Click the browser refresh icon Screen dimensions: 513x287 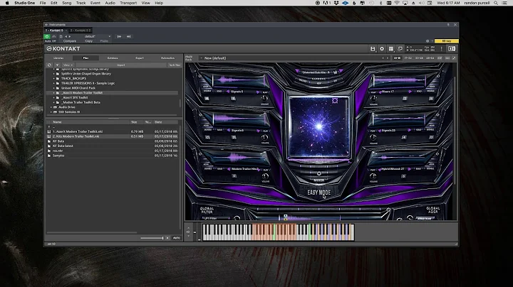pyautogui.click(x=49, y=65)
